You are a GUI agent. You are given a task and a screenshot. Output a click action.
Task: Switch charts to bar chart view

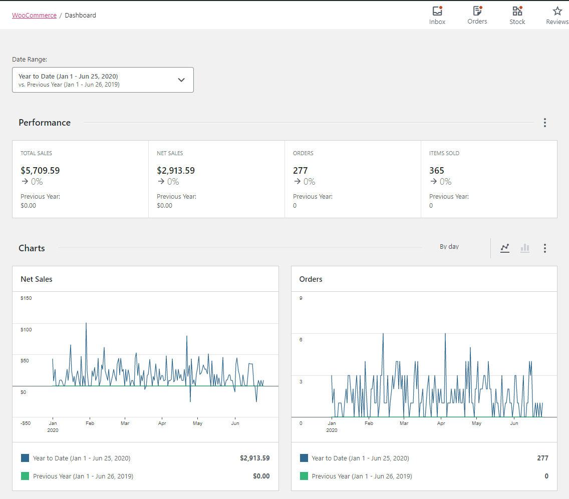[525, 248]
